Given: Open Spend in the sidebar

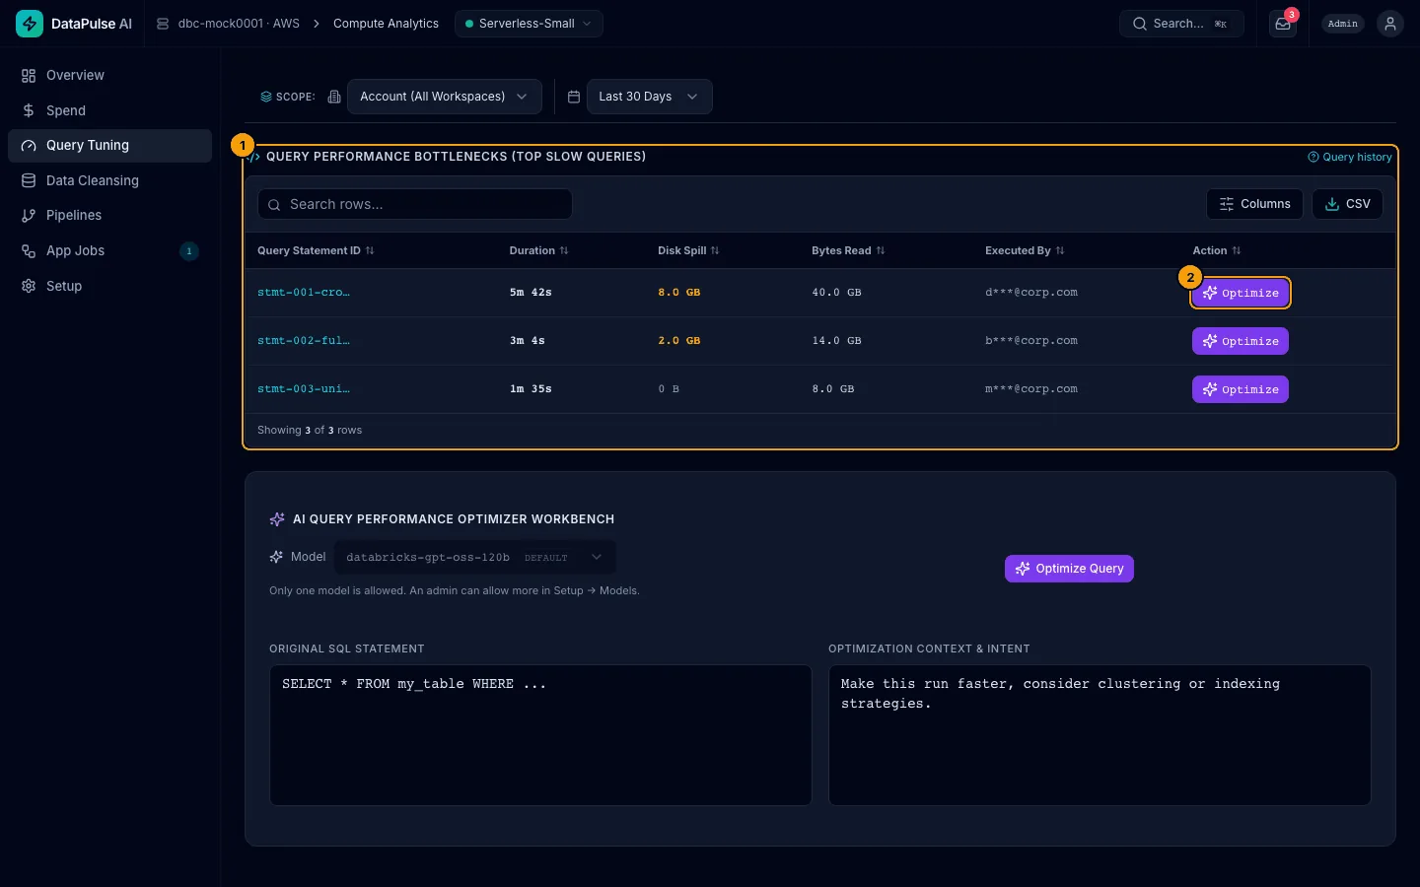Looking at the screenshot, I should [109, 110].
